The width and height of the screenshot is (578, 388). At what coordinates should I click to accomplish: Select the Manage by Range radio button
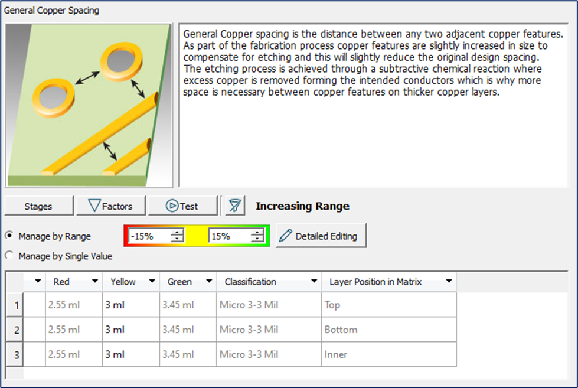(9, 236)
